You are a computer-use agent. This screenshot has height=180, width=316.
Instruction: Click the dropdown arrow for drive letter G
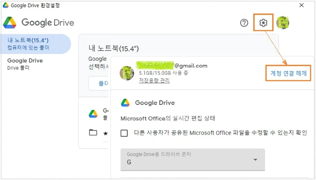[255, 160]
